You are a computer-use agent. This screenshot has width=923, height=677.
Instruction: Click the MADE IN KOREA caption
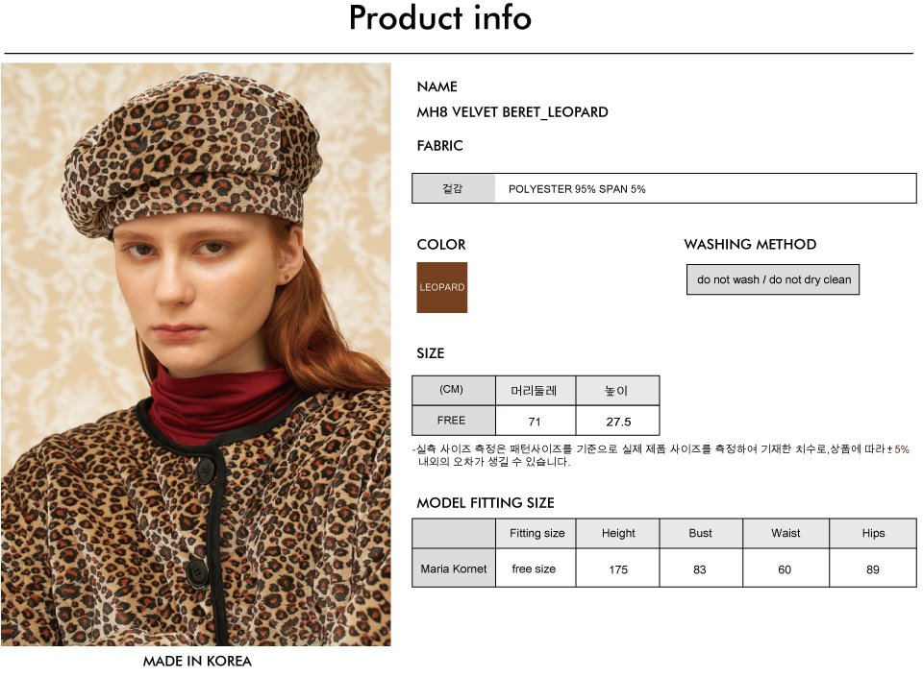click(197, 661)
